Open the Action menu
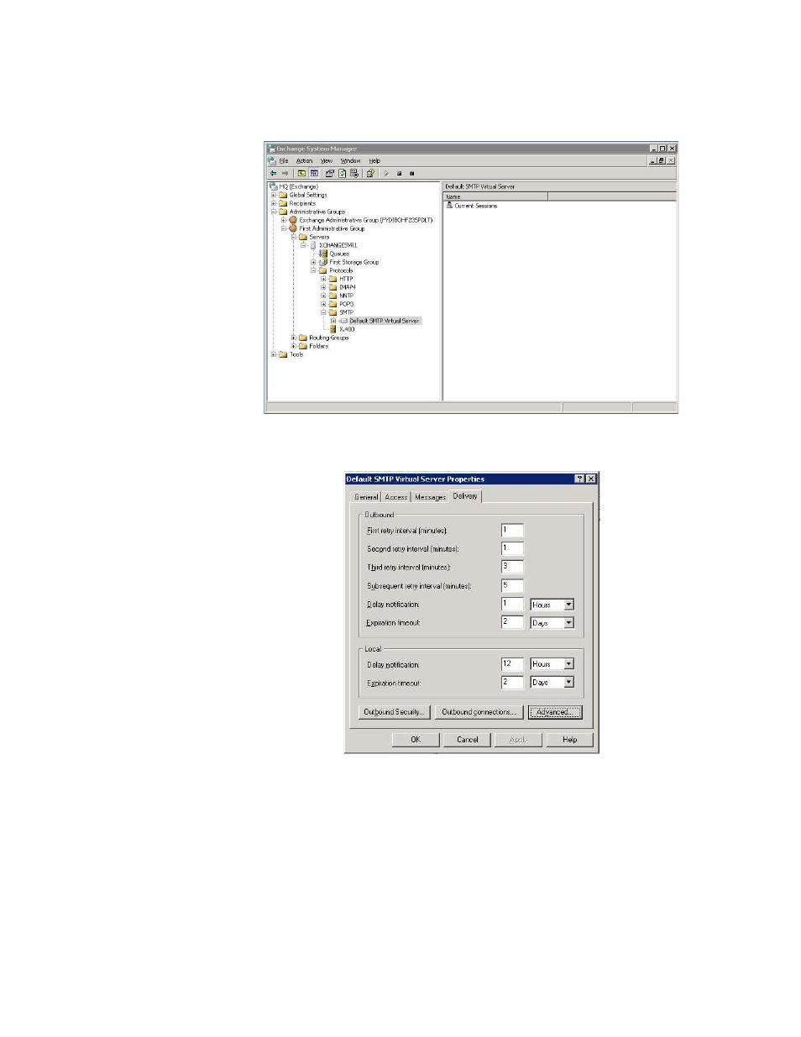801x1037 pixels. pos(304,160)
